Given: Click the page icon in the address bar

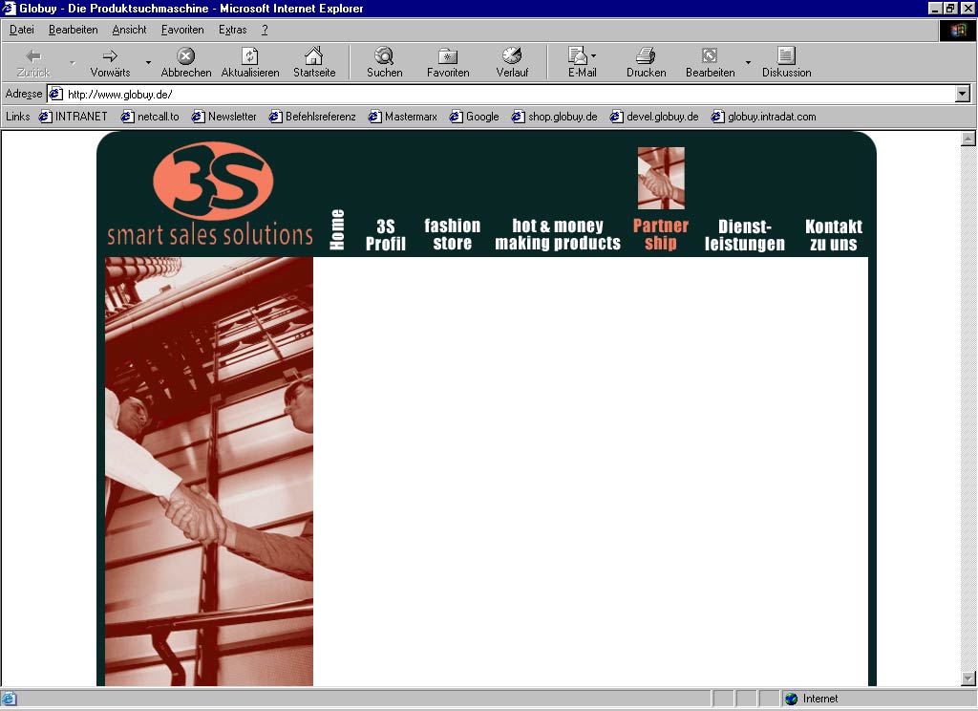Looking at the screenshot, I should 56,95.
